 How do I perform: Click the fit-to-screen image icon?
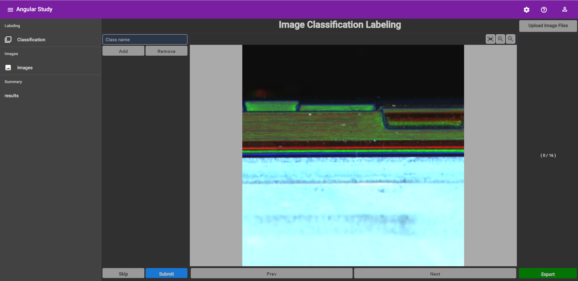[490, 39]
